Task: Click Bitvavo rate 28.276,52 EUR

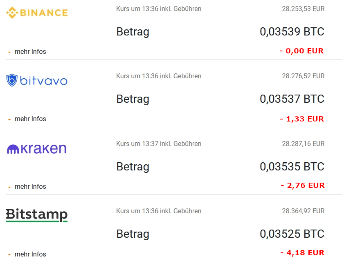Action: click(303, 76)
